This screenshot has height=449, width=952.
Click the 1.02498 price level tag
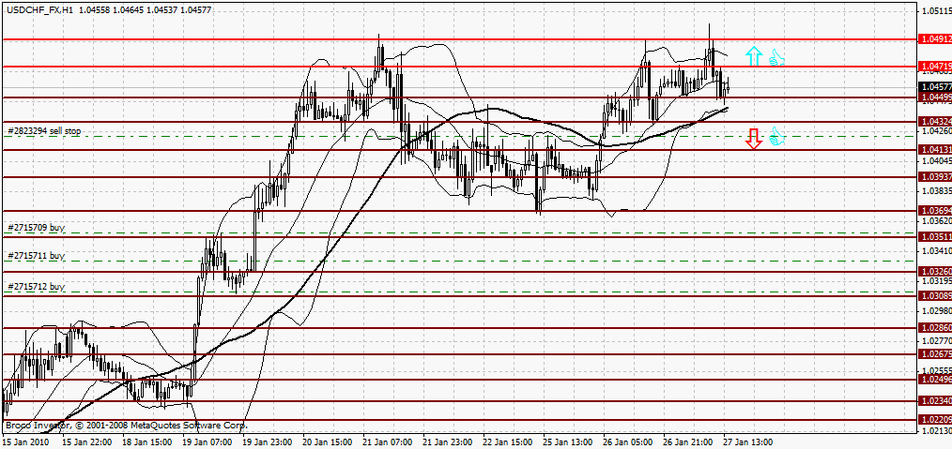coord(936,380)
